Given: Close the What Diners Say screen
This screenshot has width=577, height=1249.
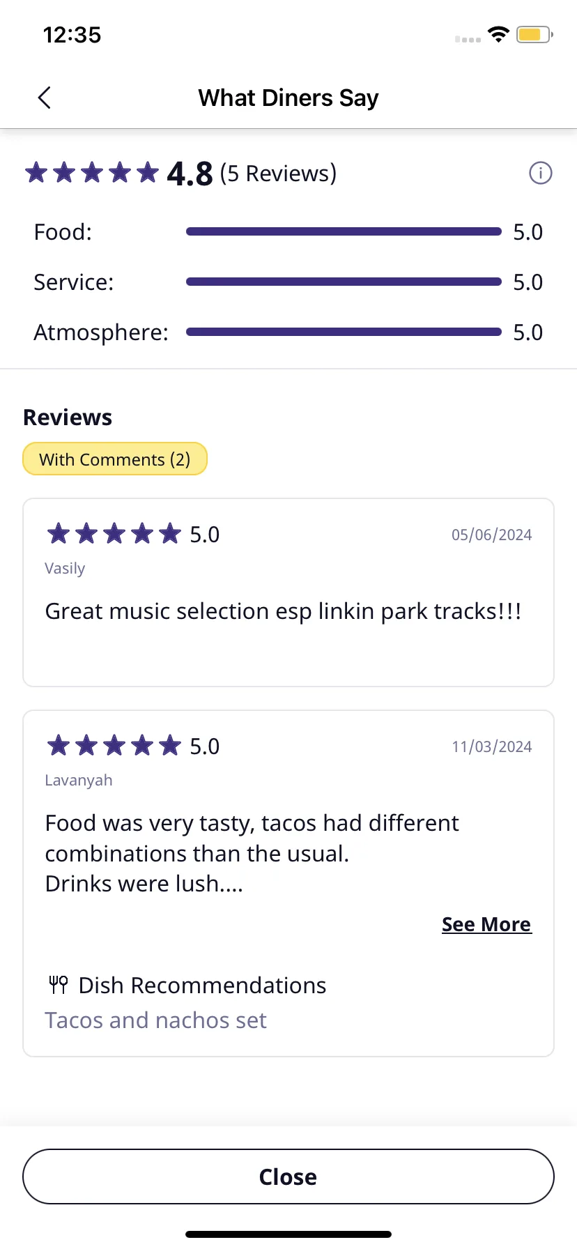Looking at the screenshot, I should point(288,1177).
